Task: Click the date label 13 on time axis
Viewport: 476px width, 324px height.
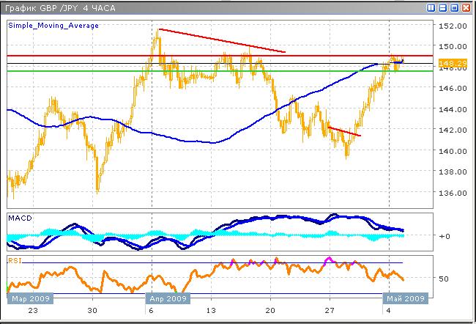Action: coord(211,311)
